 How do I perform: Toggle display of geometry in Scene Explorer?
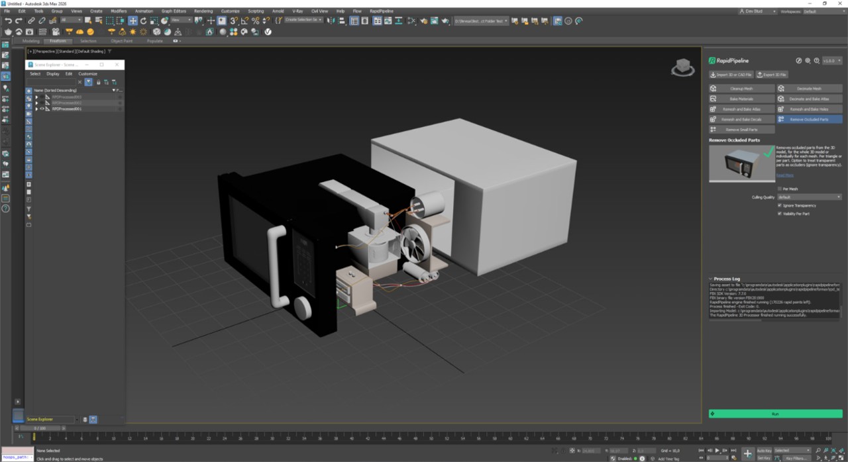point(28,91)
